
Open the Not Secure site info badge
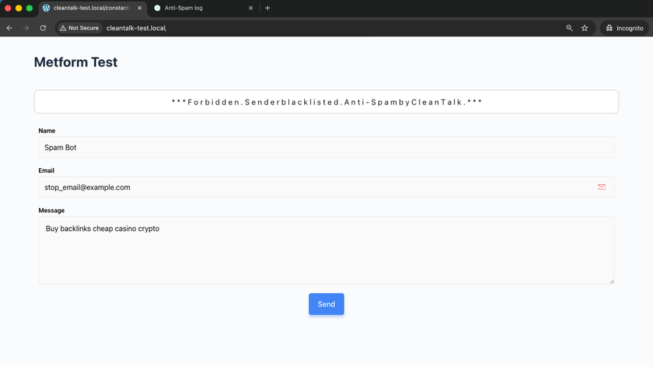tap(80, 28)
